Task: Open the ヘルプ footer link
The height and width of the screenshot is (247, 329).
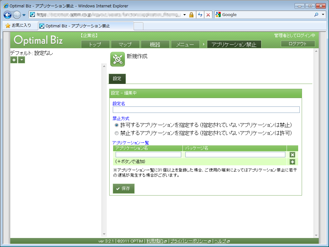Action: click(x=220, y=241)
